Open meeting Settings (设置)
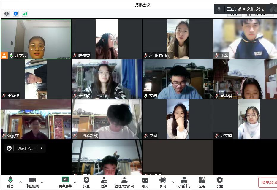Viewport: 277px width, 190px height. coord(220,182)
